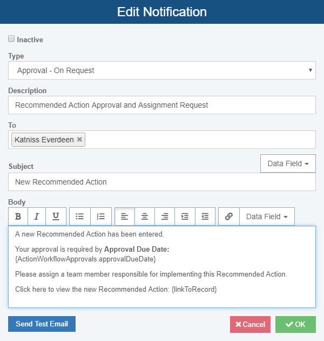This screenshot has height=341, width=324.
Task: Decrease indent of body text
Action: [x=205, y=217]
